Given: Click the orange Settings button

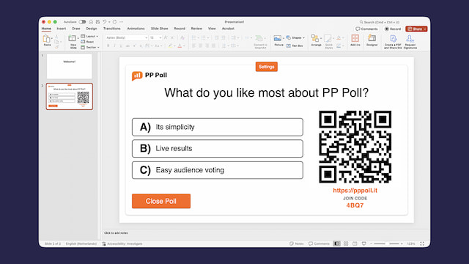Looking at the screenshot, I should [x=267, y=67].
